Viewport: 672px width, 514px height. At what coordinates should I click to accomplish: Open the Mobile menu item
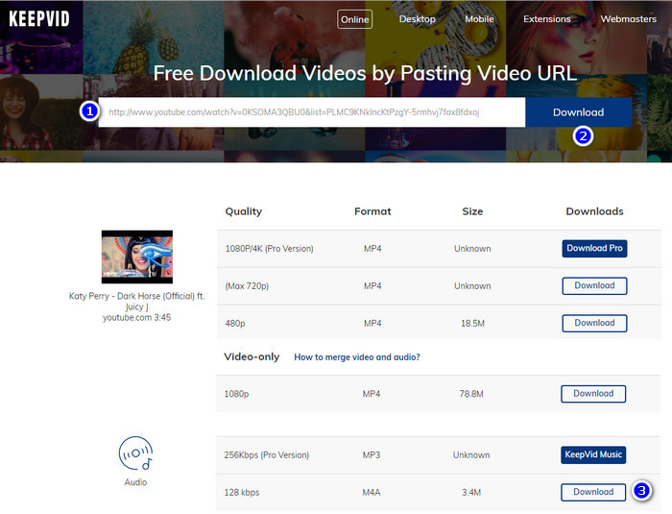(x=479, y=19)
